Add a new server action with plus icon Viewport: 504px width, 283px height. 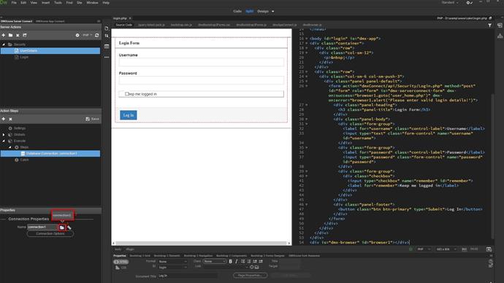point(4,35)
